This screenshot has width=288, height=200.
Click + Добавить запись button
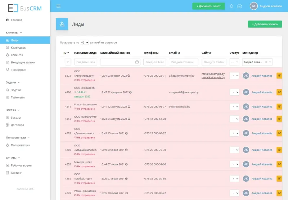(x=265, y=24)
